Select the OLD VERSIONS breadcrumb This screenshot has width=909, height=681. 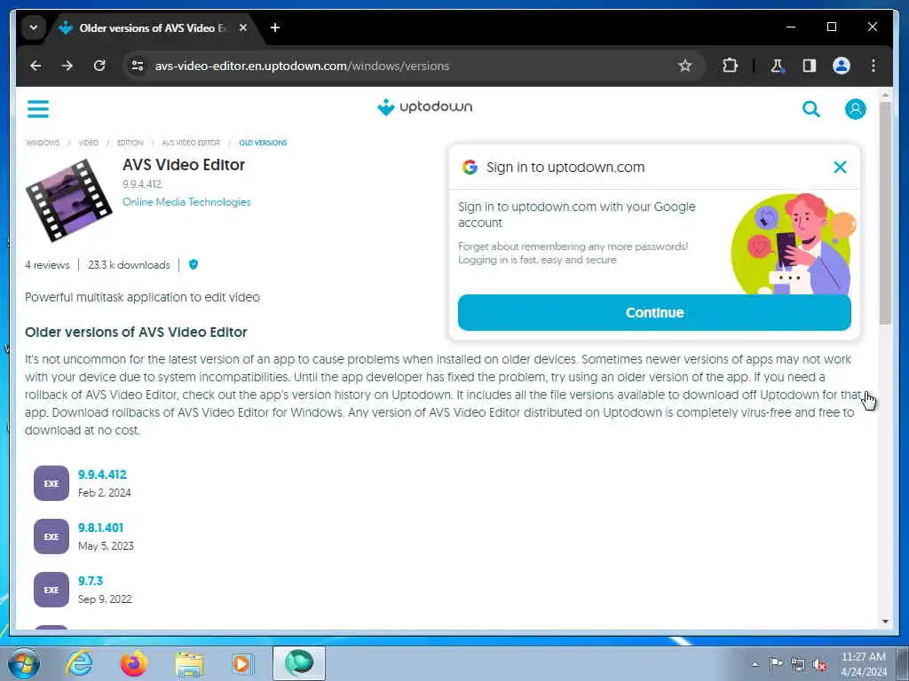pos(263,143)
